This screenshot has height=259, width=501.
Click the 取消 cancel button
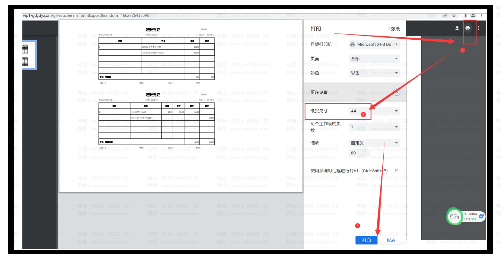click(x=391, y=240)
